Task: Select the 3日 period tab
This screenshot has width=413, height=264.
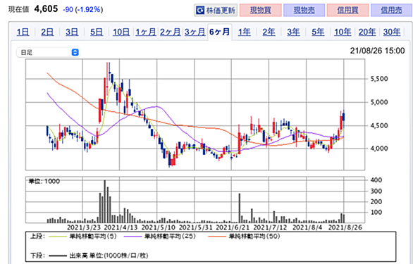Action: pos(72,32)
